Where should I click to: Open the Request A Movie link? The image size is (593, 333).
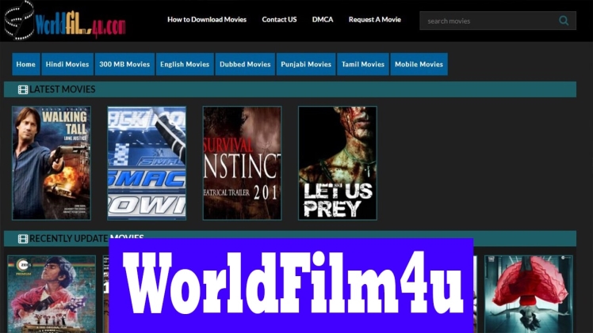[374, 19]
